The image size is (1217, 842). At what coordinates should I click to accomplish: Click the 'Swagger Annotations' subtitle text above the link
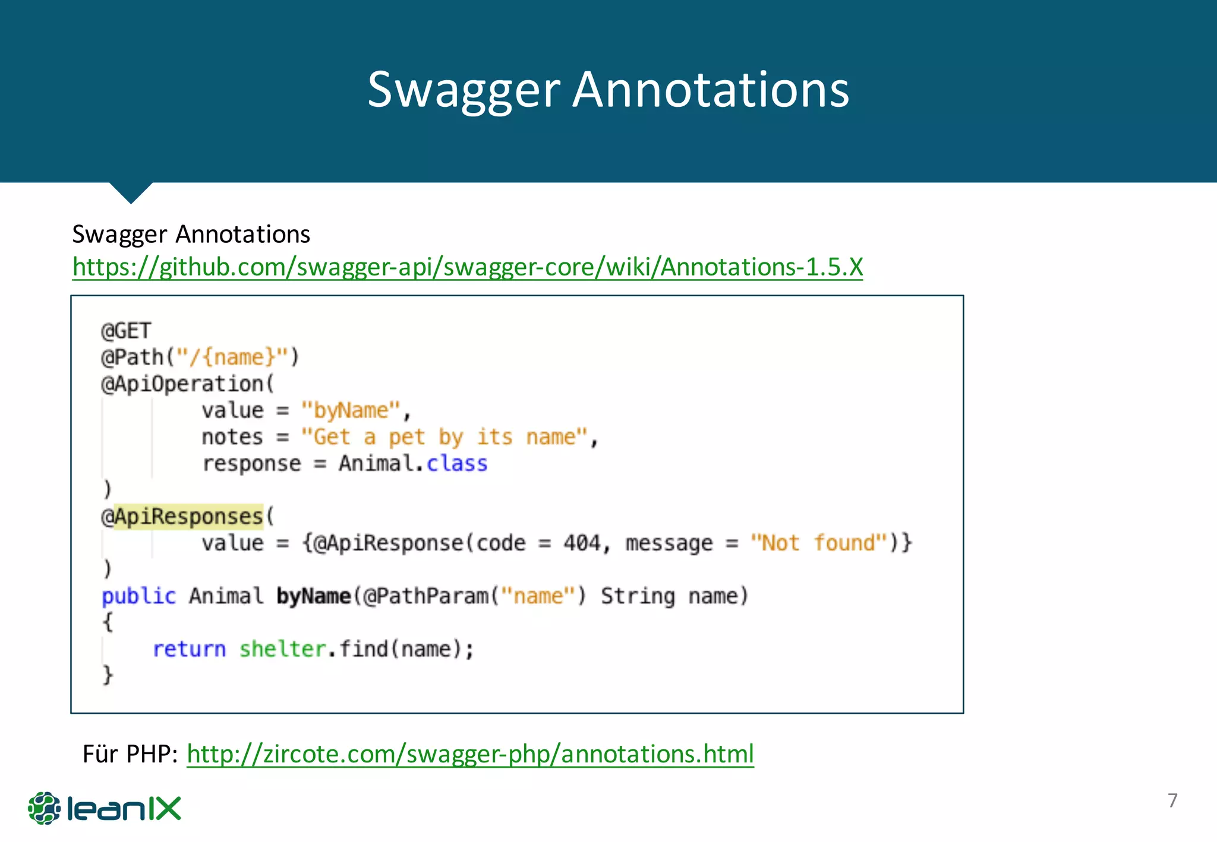click(x=191, y=235)
